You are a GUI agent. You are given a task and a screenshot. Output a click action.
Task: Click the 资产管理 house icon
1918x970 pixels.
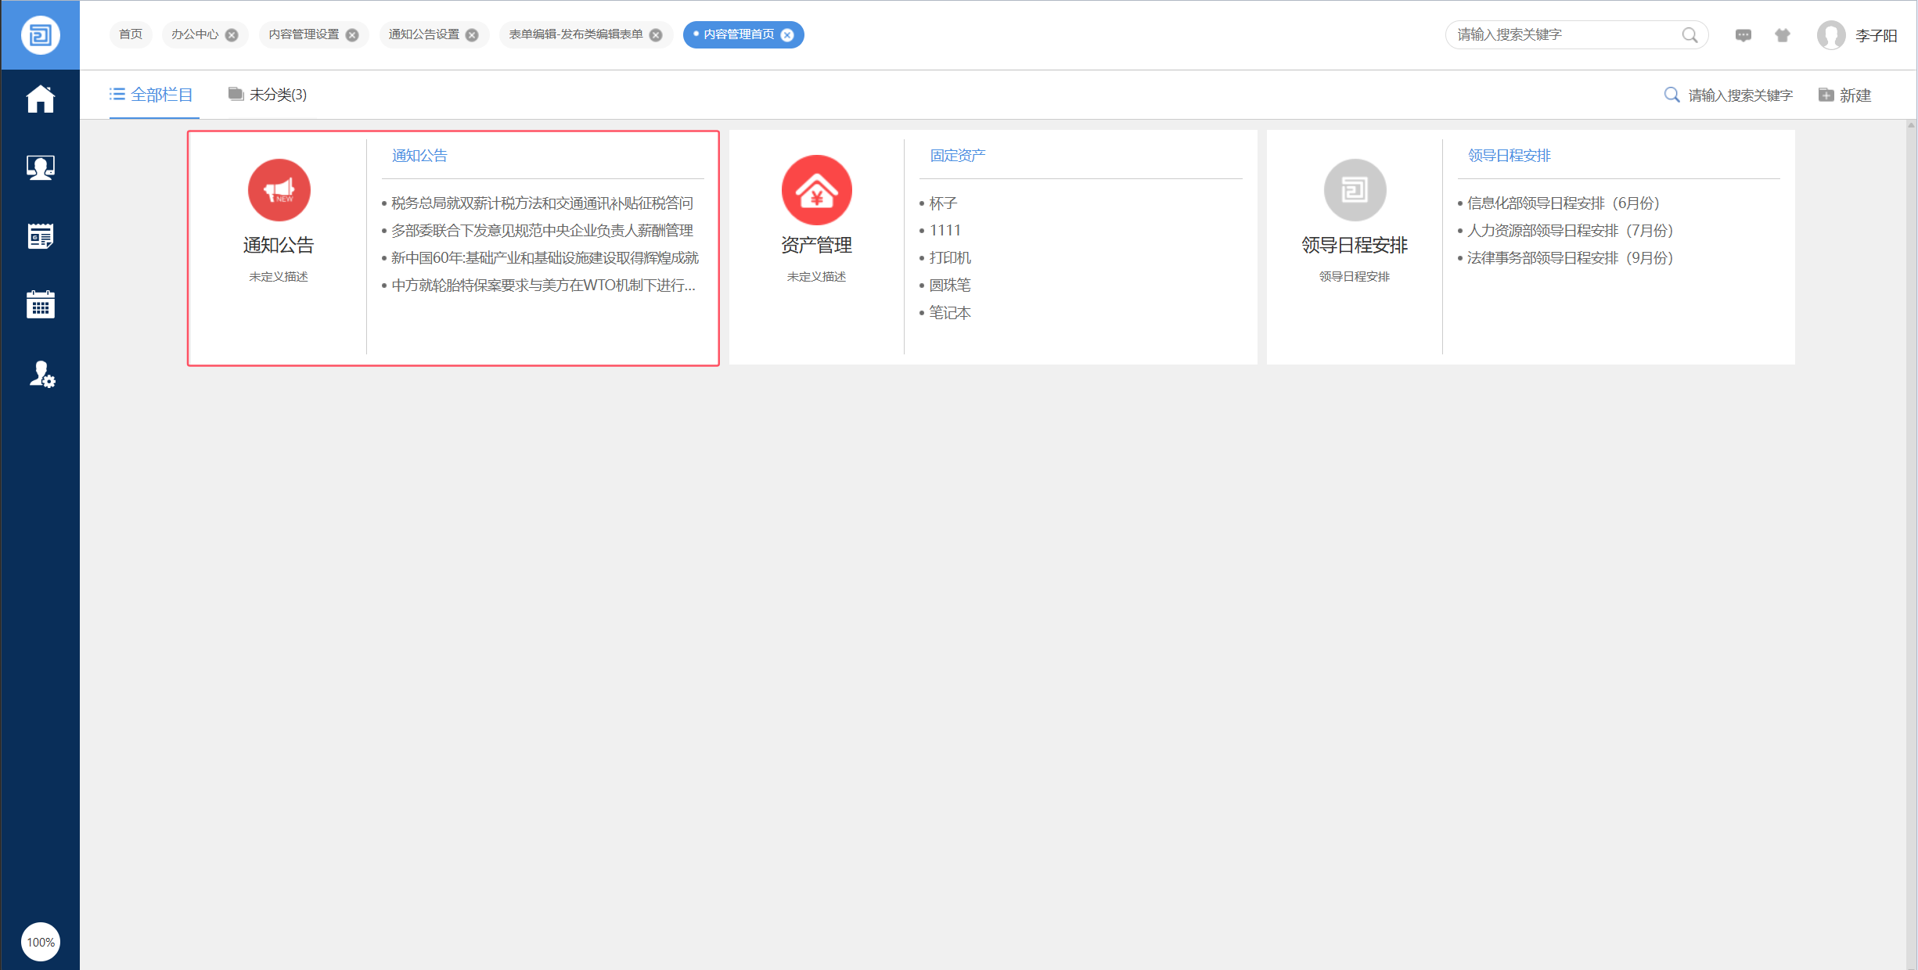click(x=816, y=190)
